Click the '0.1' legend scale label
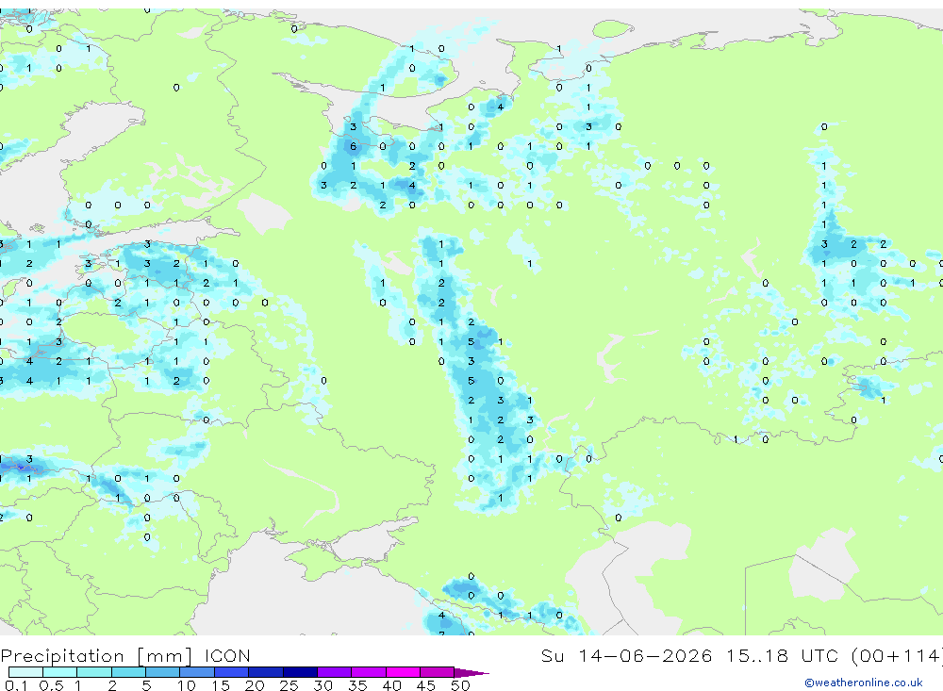 pos(16,685)
